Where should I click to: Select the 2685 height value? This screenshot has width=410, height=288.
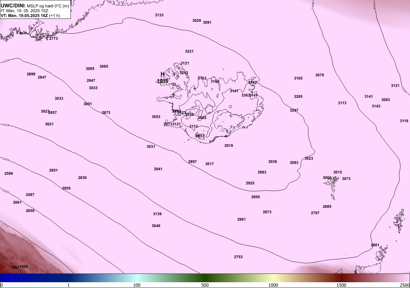(327, 207)
